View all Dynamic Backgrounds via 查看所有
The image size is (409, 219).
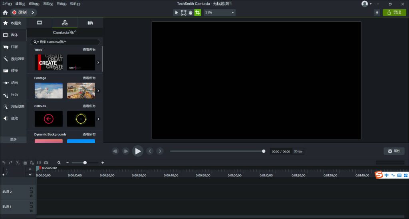[x=89, y=134]
